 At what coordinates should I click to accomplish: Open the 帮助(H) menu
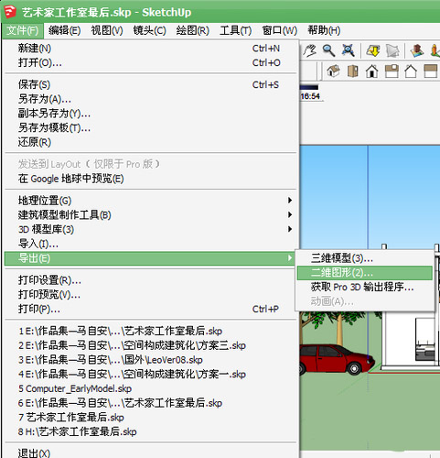pyautogui.click(x=324, y=30)
